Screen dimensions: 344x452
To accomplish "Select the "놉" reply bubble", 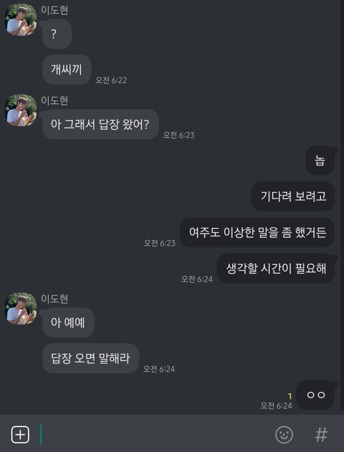I will tap(320, 161).
